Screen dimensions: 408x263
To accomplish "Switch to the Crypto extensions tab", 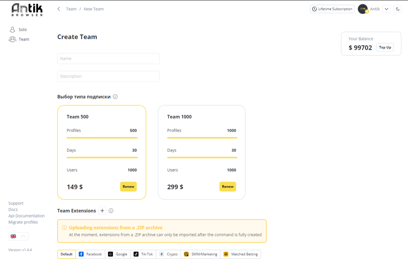I will pos(169,254).
